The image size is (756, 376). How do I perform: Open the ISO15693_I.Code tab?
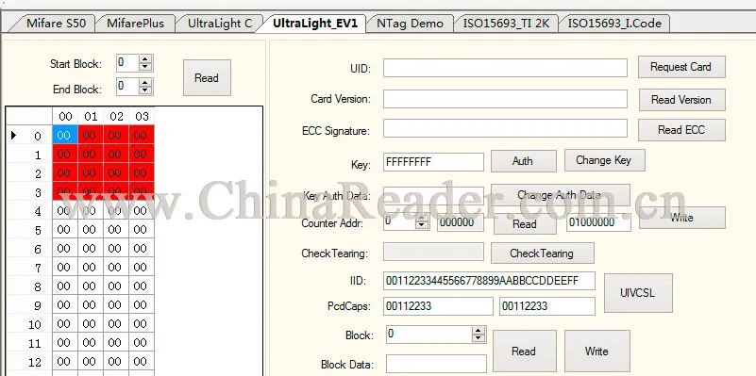(x=614, y=24)
